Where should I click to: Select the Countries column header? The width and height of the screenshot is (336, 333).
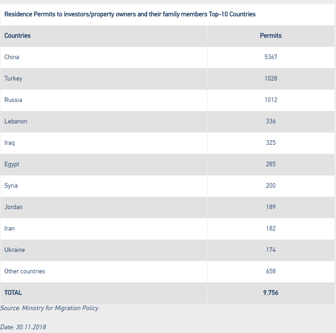click(17, 35)
